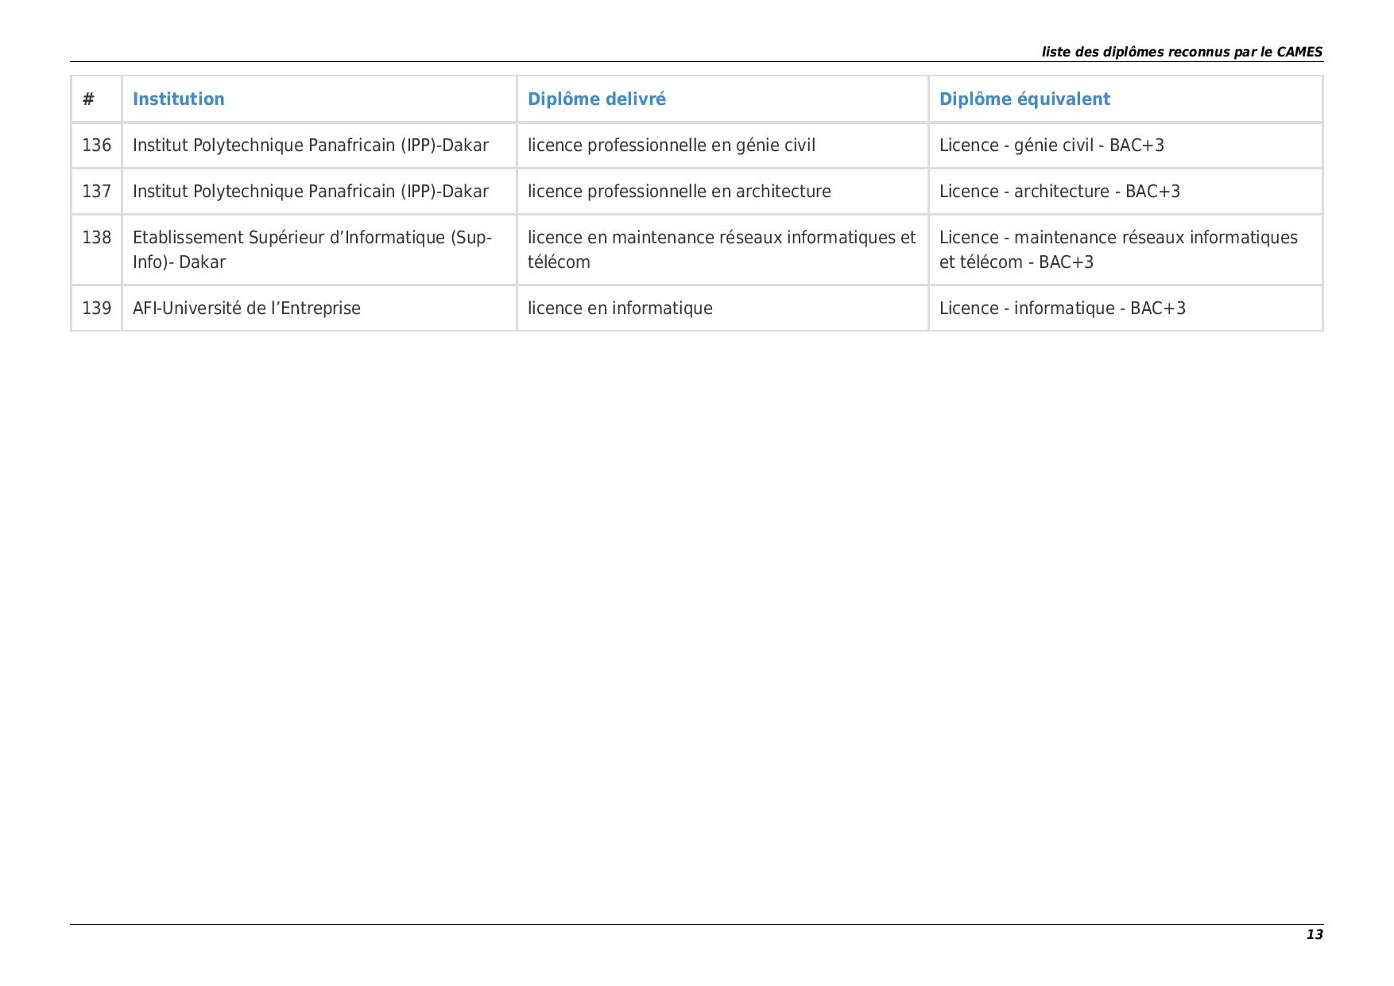
Task: Click the 'Diplôme delivré' column header
Action: point(722,99)
